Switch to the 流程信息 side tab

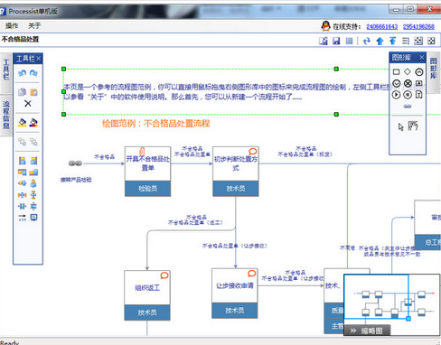(x=6, y=116)
